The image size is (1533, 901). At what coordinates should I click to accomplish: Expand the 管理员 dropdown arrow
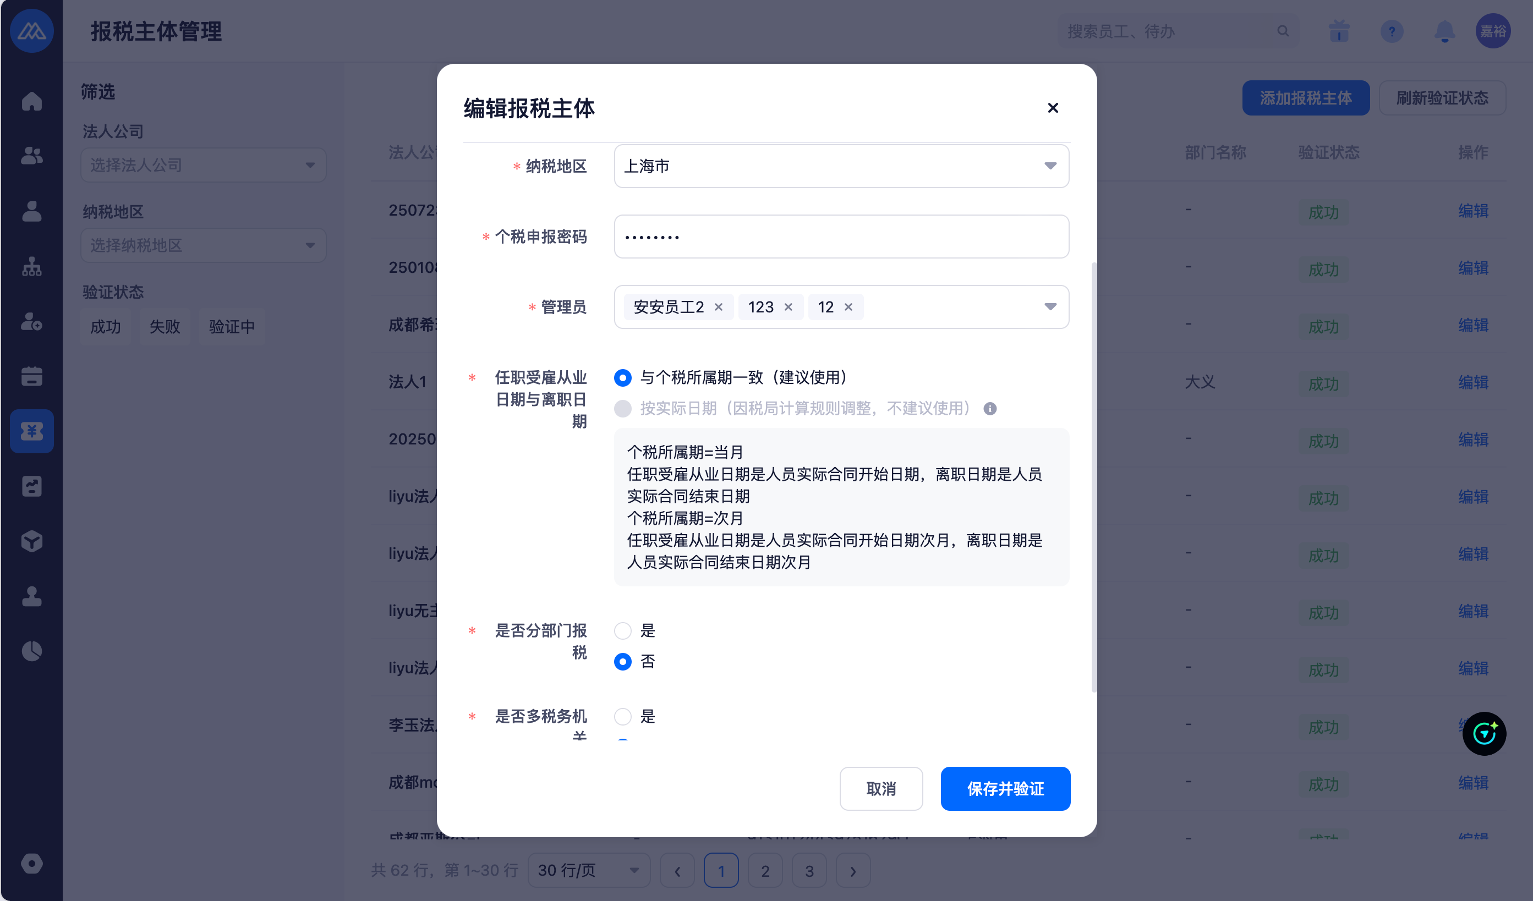pos(1050,307)
